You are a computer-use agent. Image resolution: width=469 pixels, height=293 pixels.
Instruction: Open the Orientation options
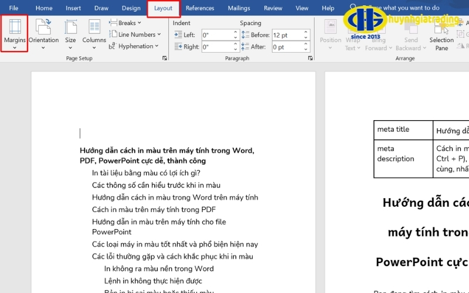click(x=43, y=34)
